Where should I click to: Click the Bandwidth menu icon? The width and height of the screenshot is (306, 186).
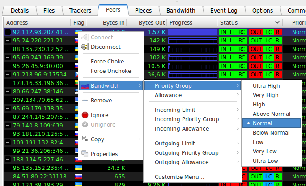click(x=85, y=86)
